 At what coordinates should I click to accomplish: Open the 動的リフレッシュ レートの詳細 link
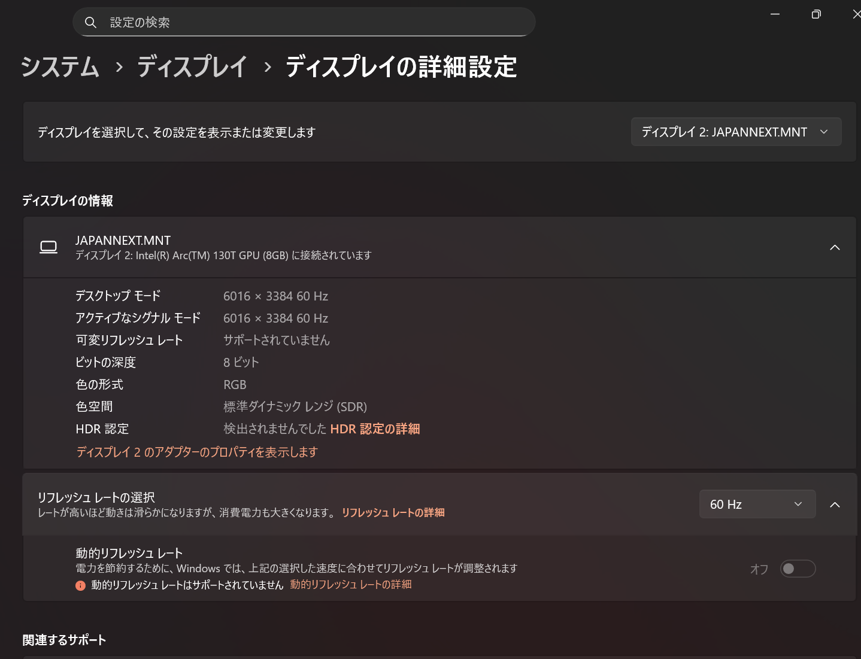coord(351,584)
